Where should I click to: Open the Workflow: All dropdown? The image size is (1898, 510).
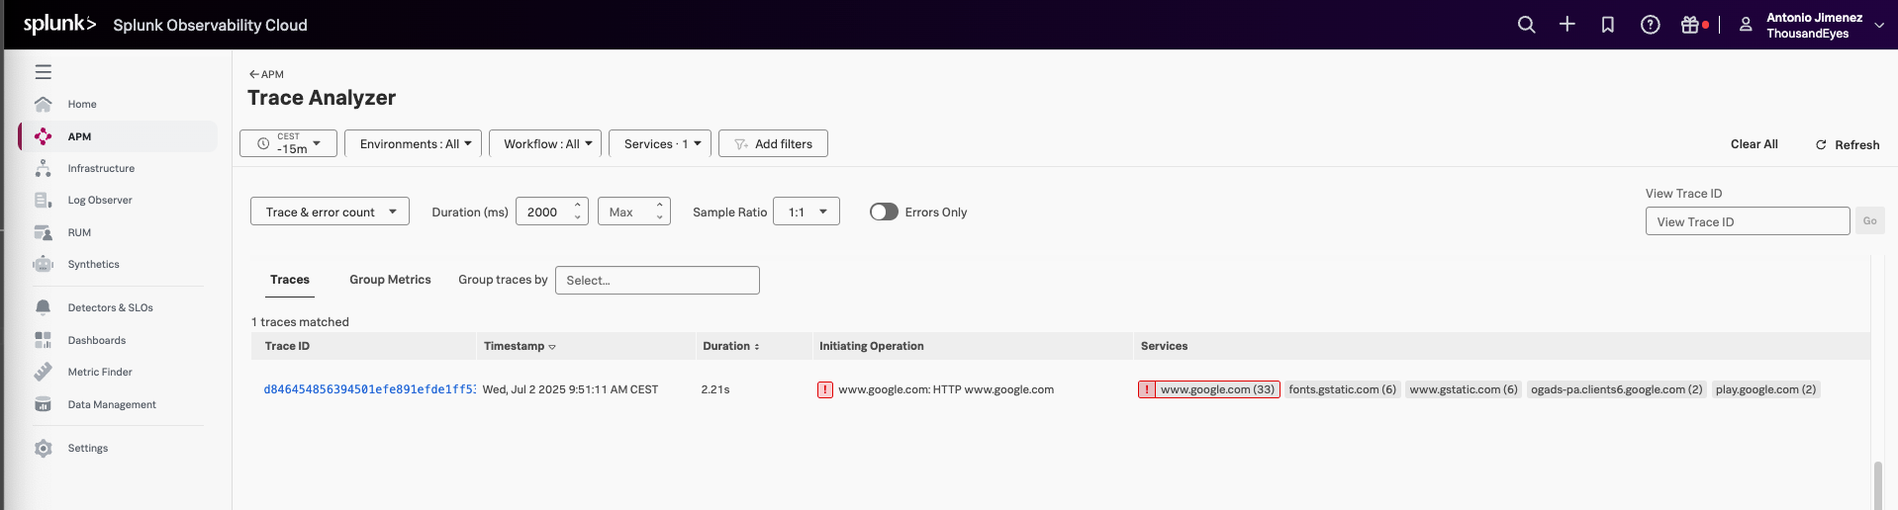click(x=545, y=143)
